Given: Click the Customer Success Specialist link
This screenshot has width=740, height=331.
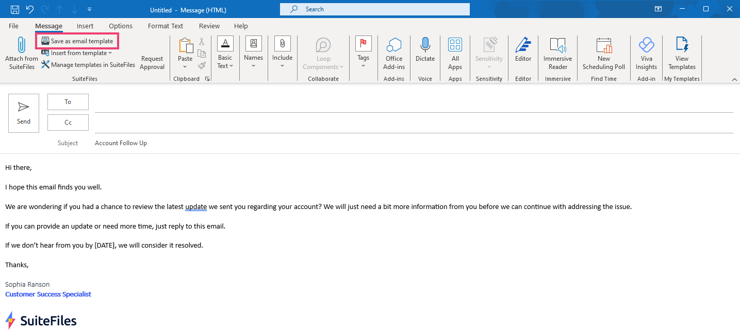Looking at the screenshot, I should [x=48, y=294].
